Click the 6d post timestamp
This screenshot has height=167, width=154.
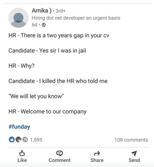(x=34, y=25)
